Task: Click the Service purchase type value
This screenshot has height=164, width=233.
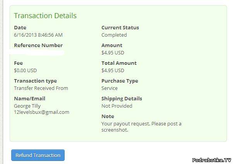Action: [110, 88]
